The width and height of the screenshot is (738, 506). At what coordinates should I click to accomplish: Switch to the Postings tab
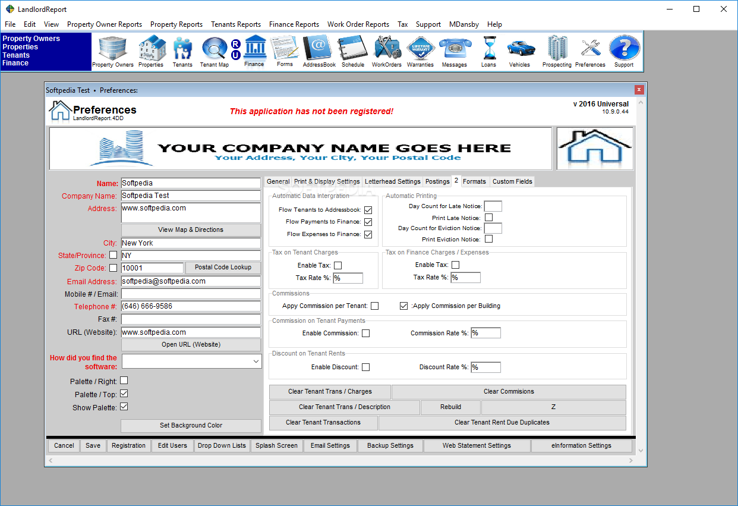coord(437,181)
